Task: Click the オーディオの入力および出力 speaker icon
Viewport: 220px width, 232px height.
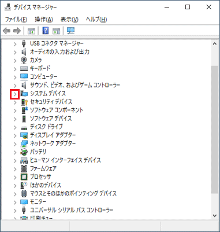Action: pyautogui.click(x=24, y=51)
